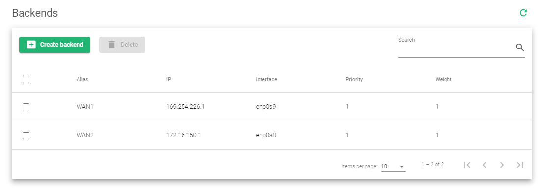Click the enp0s8 interface cell
551x193 pixels.
coord(265,135)
